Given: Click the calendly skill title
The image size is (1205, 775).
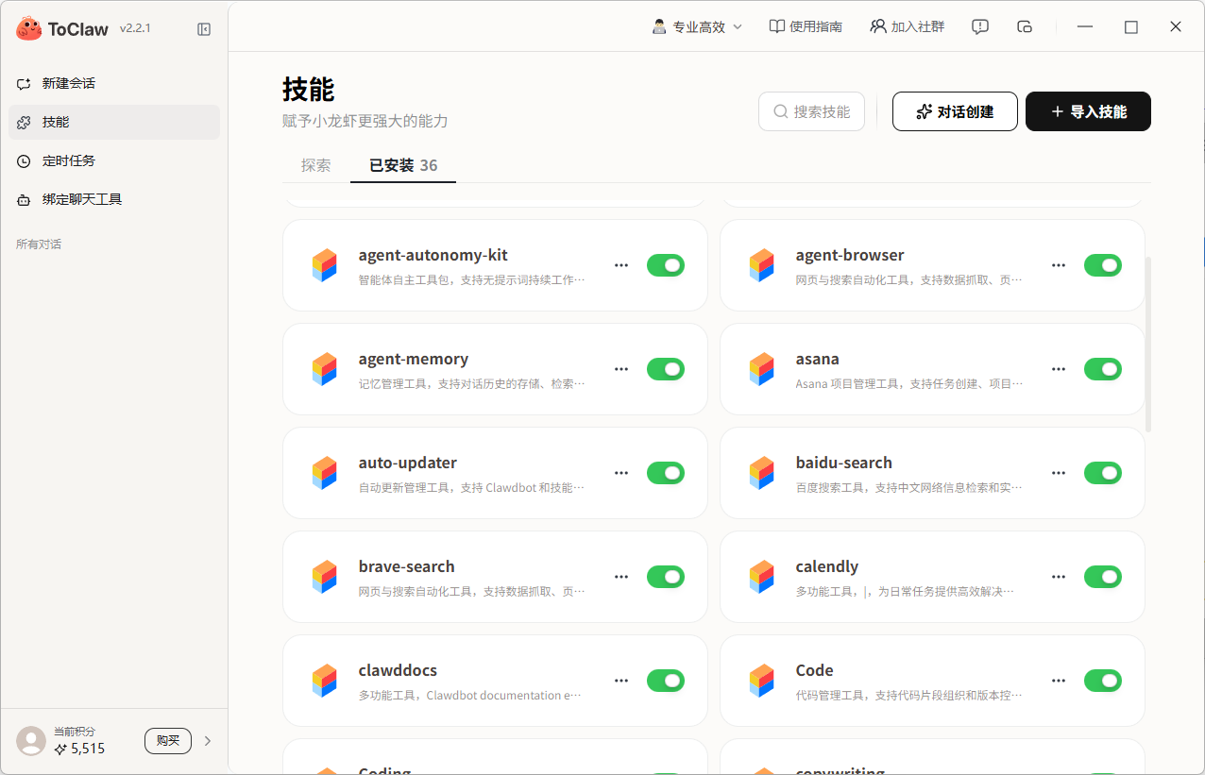Looking at the screenshot, I should [x=827, y=566].
